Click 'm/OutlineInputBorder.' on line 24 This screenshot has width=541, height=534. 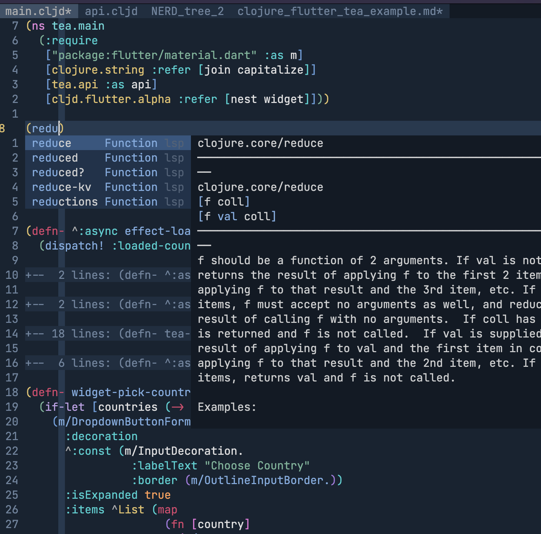pos(260,480)
